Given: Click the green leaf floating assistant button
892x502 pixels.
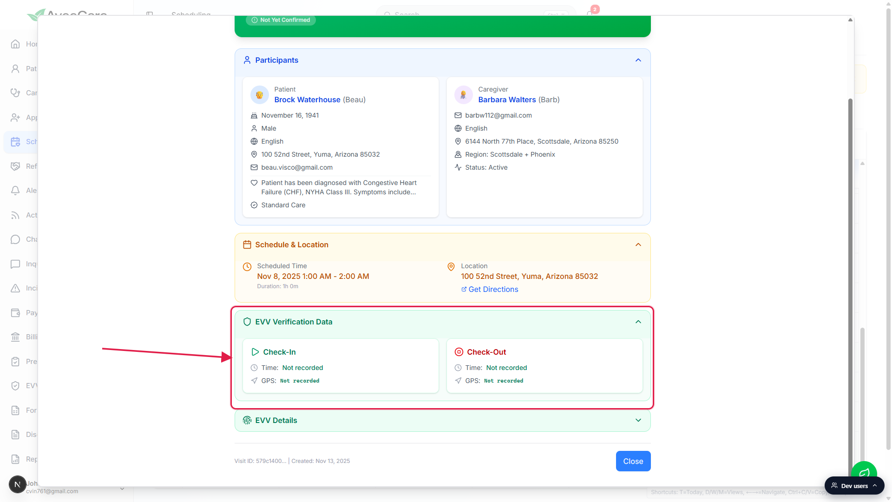Looking at the screenshot, I should (x=864, y=471).
